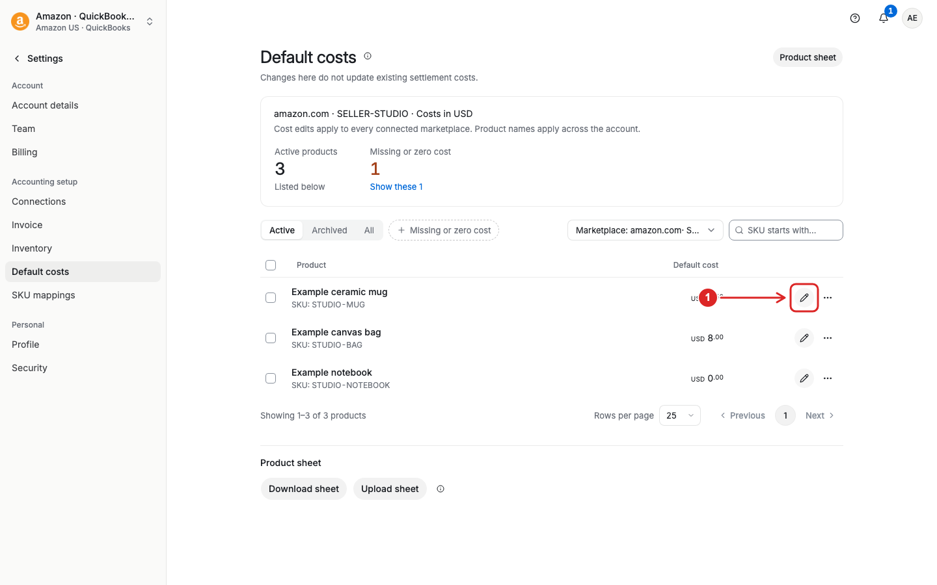This screenshot has width=937, height=585.
Task: Switch to the Active tab
Action: [282, 230]
